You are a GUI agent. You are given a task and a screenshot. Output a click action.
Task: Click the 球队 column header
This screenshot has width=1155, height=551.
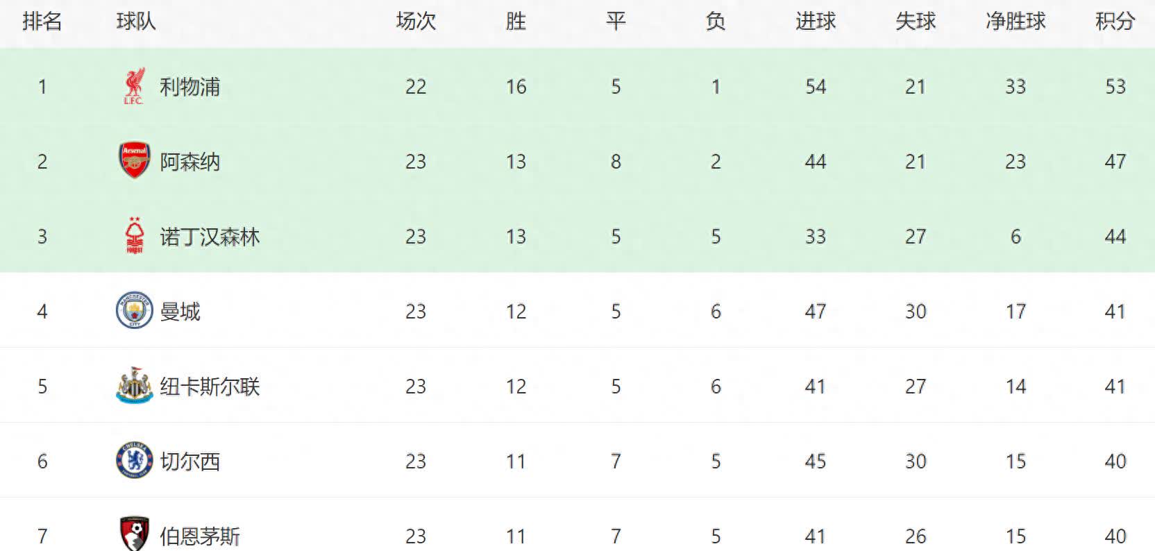click(x=136, y=22)
